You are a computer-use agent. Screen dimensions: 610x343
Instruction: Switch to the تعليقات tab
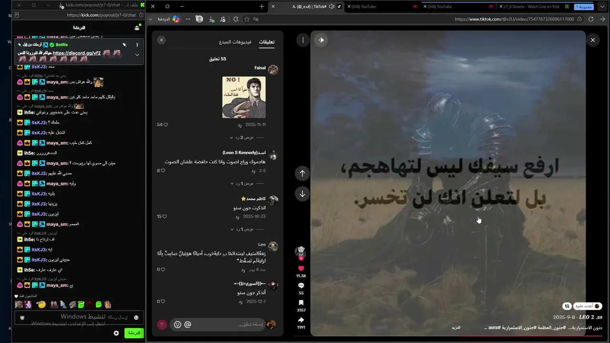tap(267, 42)
